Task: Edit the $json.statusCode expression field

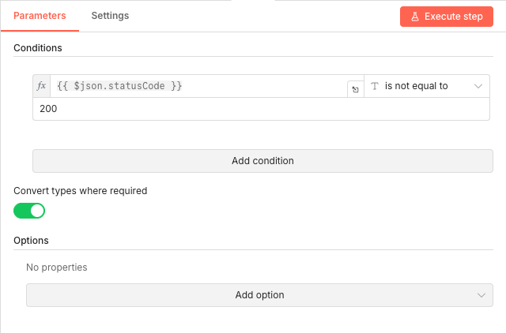Action: click(198, 86)
